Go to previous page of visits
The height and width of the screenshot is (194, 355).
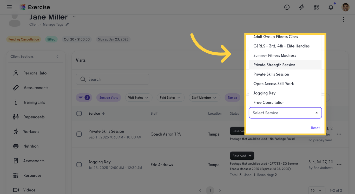(200, 190)
